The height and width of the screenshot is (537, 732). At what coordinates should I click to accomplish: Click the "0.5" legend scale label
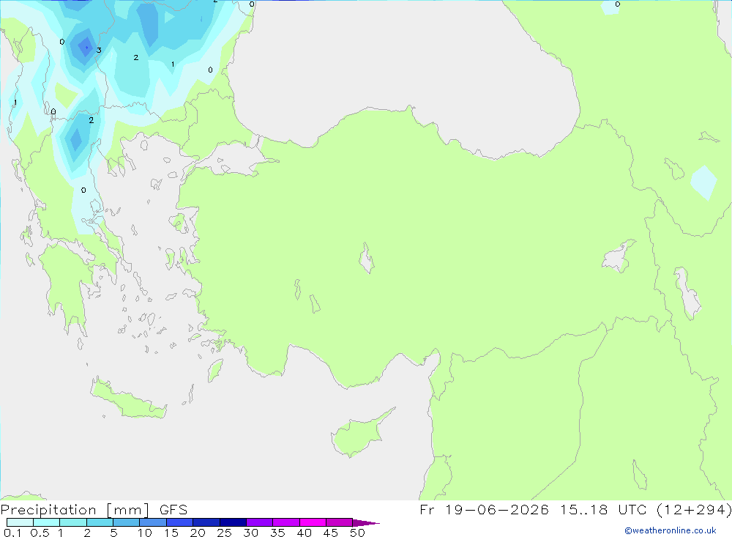[x=40, y=533]
